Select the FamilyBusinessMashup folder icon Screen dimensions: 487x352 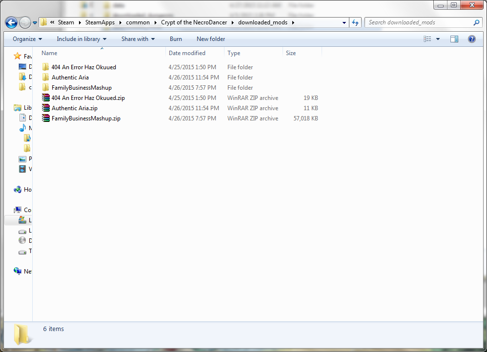pos(45,88)
